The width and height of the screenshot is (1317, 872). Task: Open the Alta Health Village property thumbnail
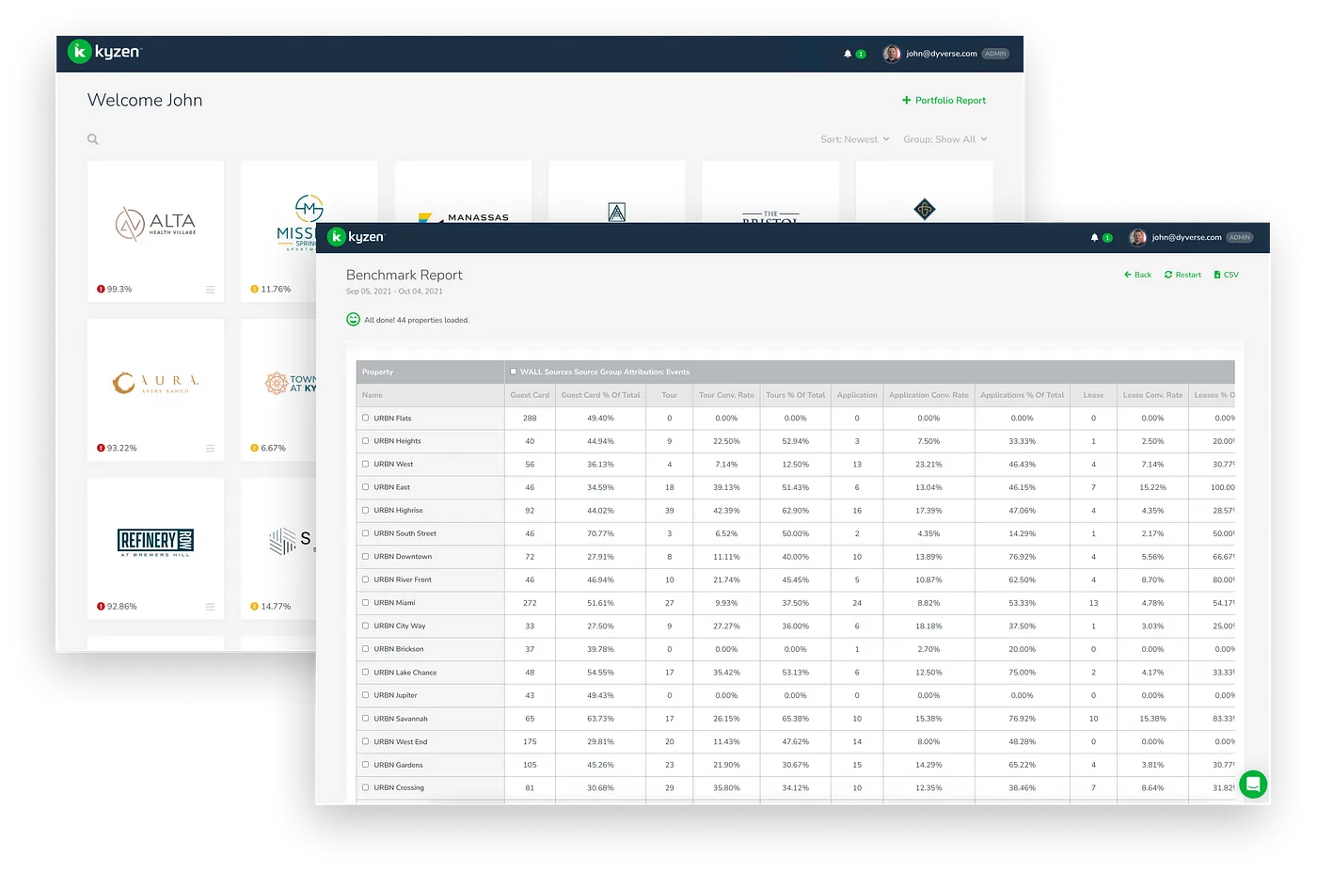(x=155, y=222)
